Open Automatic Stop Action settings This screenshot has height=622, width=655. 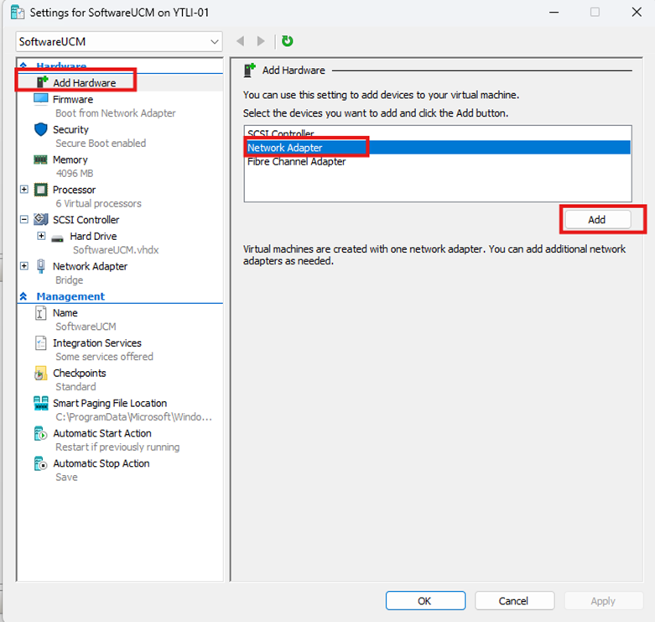click(x=101, y=463)
